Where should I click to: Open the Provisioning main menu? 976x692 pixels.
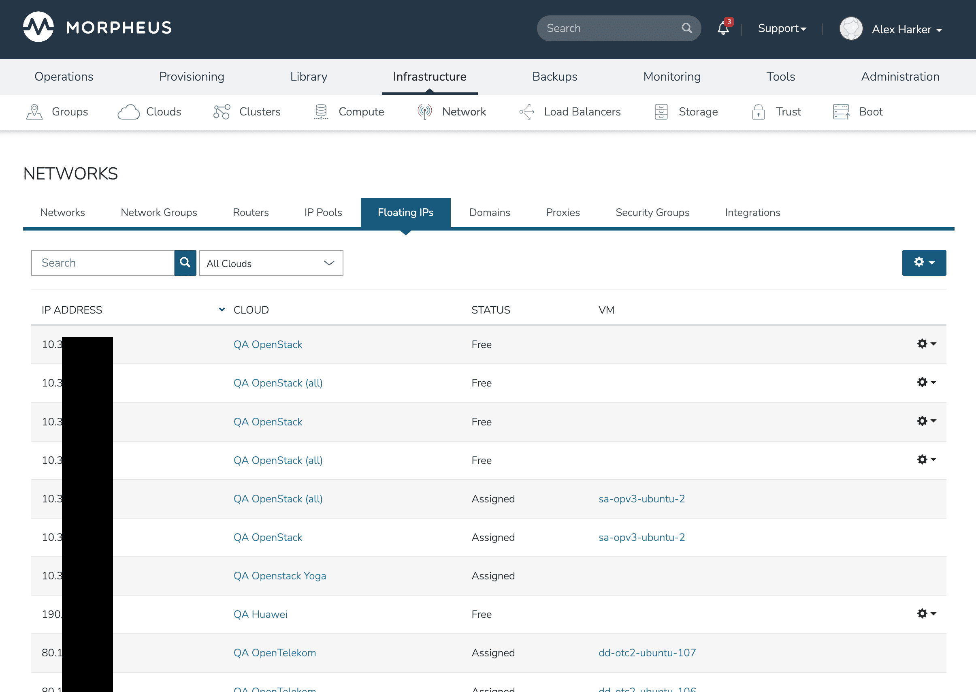(x=192, y=77)
